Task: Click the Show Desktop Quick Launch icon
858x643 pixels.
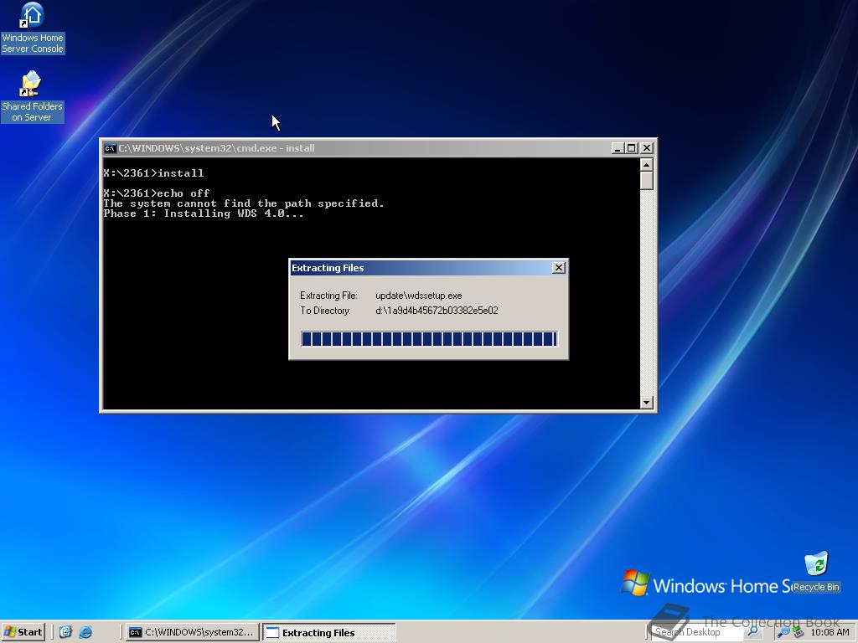Action: tap(65, 632)
